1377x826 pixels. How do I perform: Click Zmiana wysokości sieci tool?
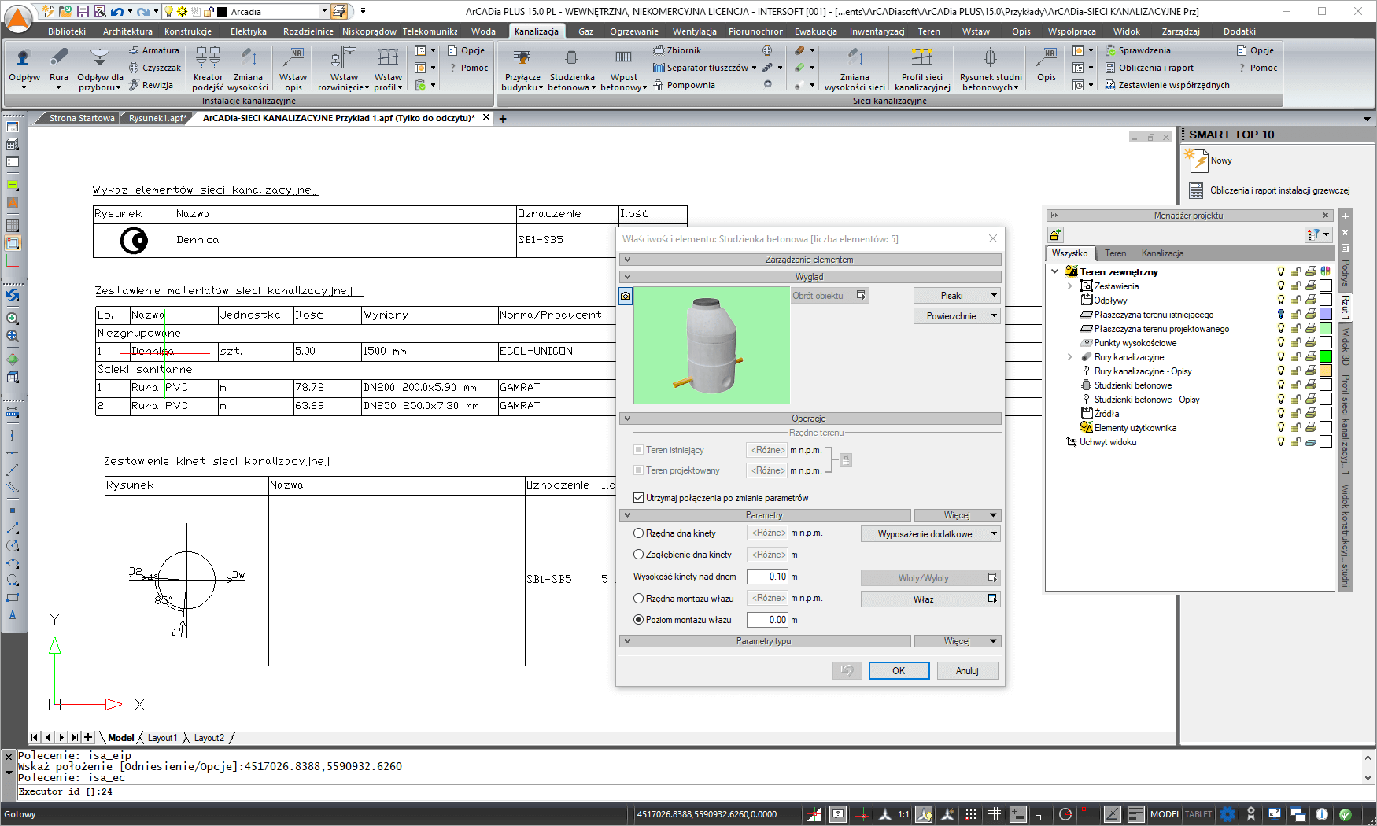coord(855,68)
